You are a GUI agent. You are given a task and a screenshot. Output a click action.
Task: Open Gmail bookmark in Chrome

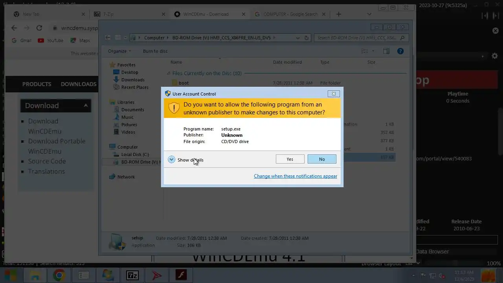click(21, 40)
